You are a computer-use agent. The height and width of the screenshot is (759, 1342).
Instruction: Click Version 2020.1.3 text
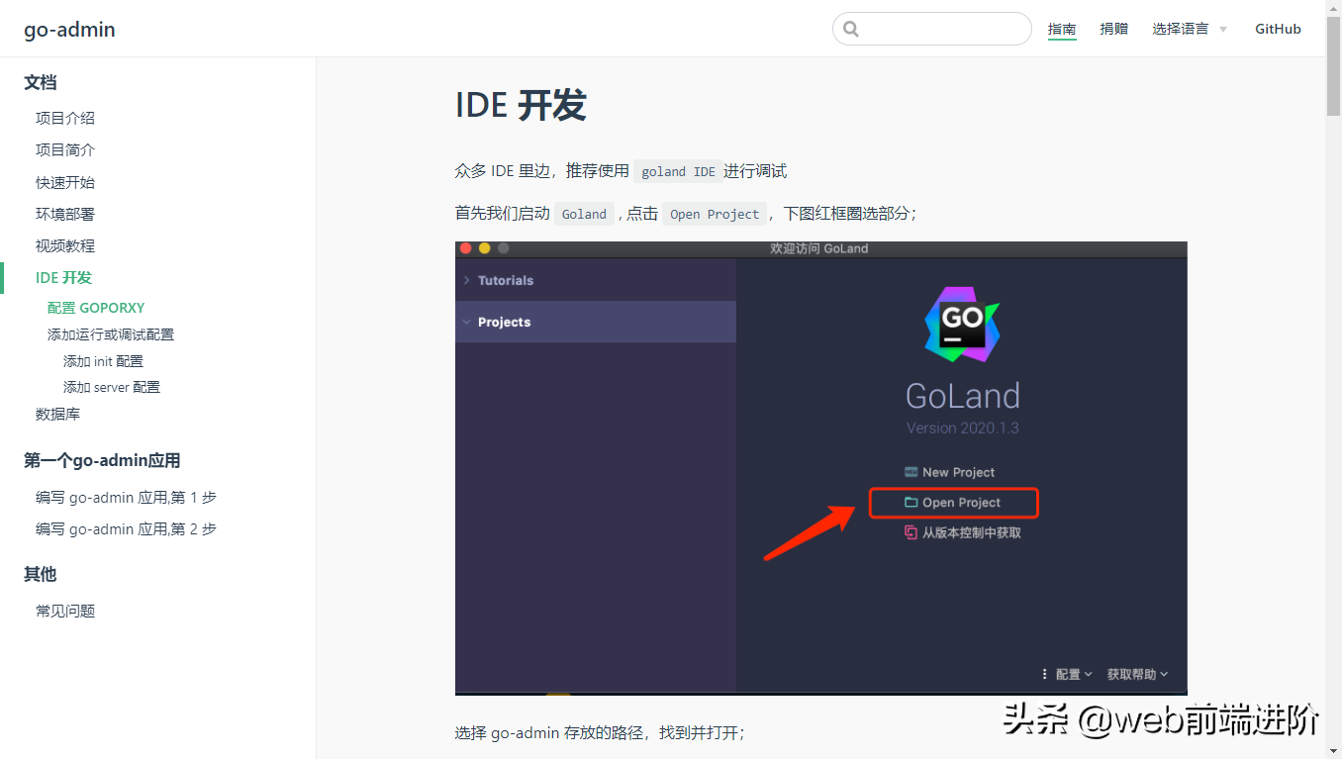click(x=962, y=427)
